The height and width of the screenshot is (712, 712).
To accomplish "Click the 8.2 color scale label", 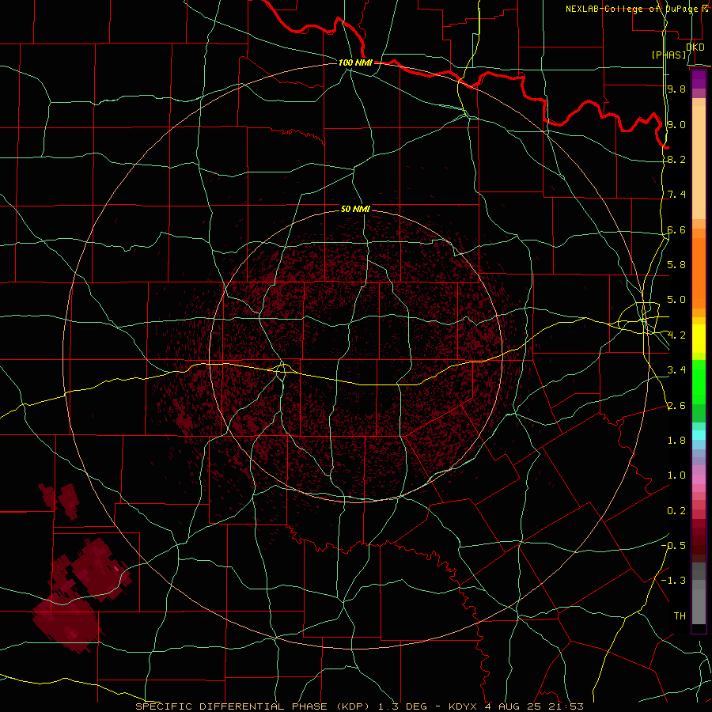I will 676,159.
